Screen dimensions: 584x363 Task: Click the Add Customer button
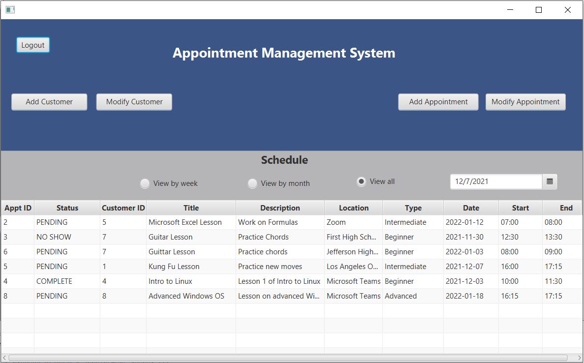(49, 102)
